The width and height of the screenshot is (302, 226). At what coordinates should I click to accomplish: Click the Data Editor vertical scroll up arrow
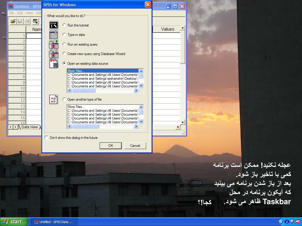(183, 28)
